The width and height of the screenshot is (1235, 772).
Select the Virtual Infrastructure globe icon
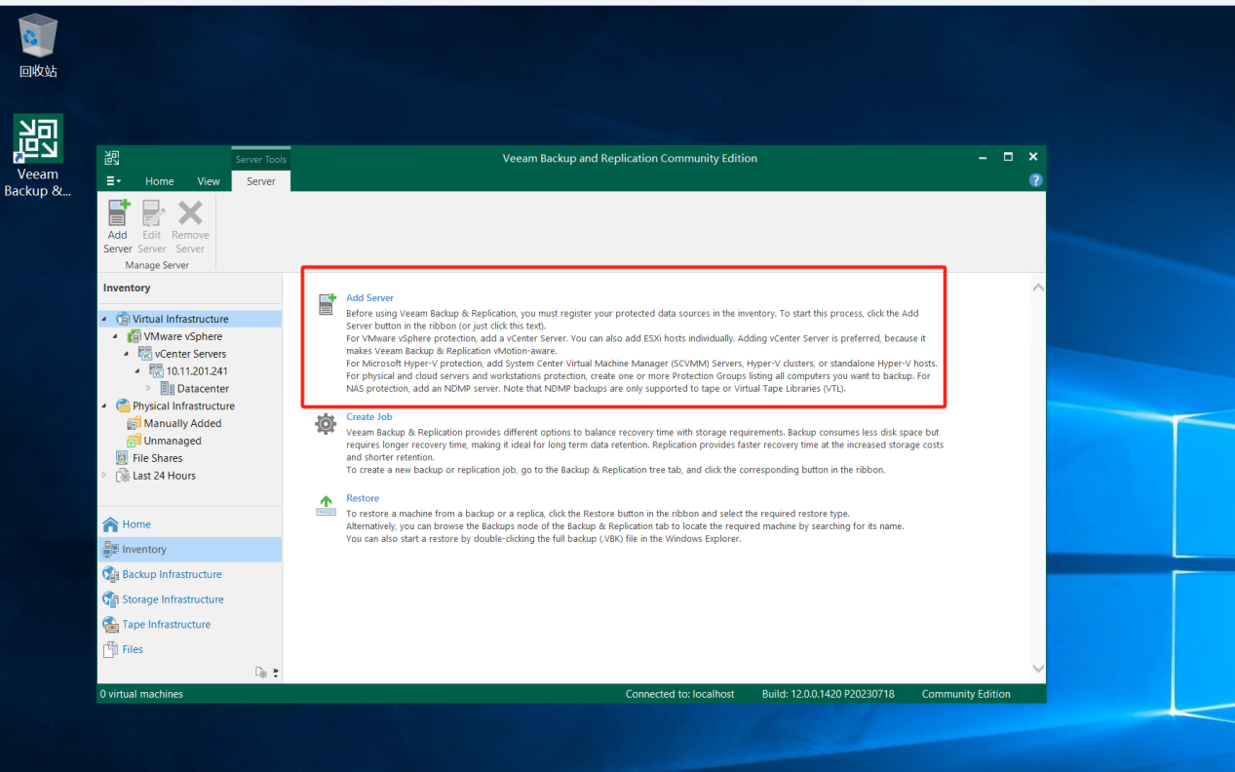[x=123, y=319]
